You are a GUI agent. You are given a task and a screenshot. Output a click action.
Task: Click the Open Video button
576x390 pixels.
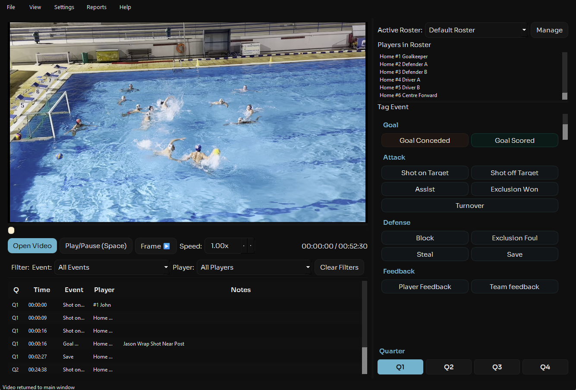[x=32, y=246]
